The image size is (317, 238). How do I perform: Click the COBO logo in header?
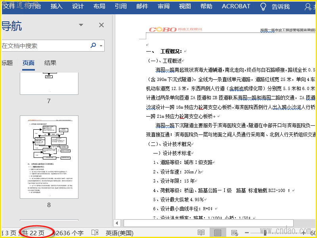click(175, 29)
